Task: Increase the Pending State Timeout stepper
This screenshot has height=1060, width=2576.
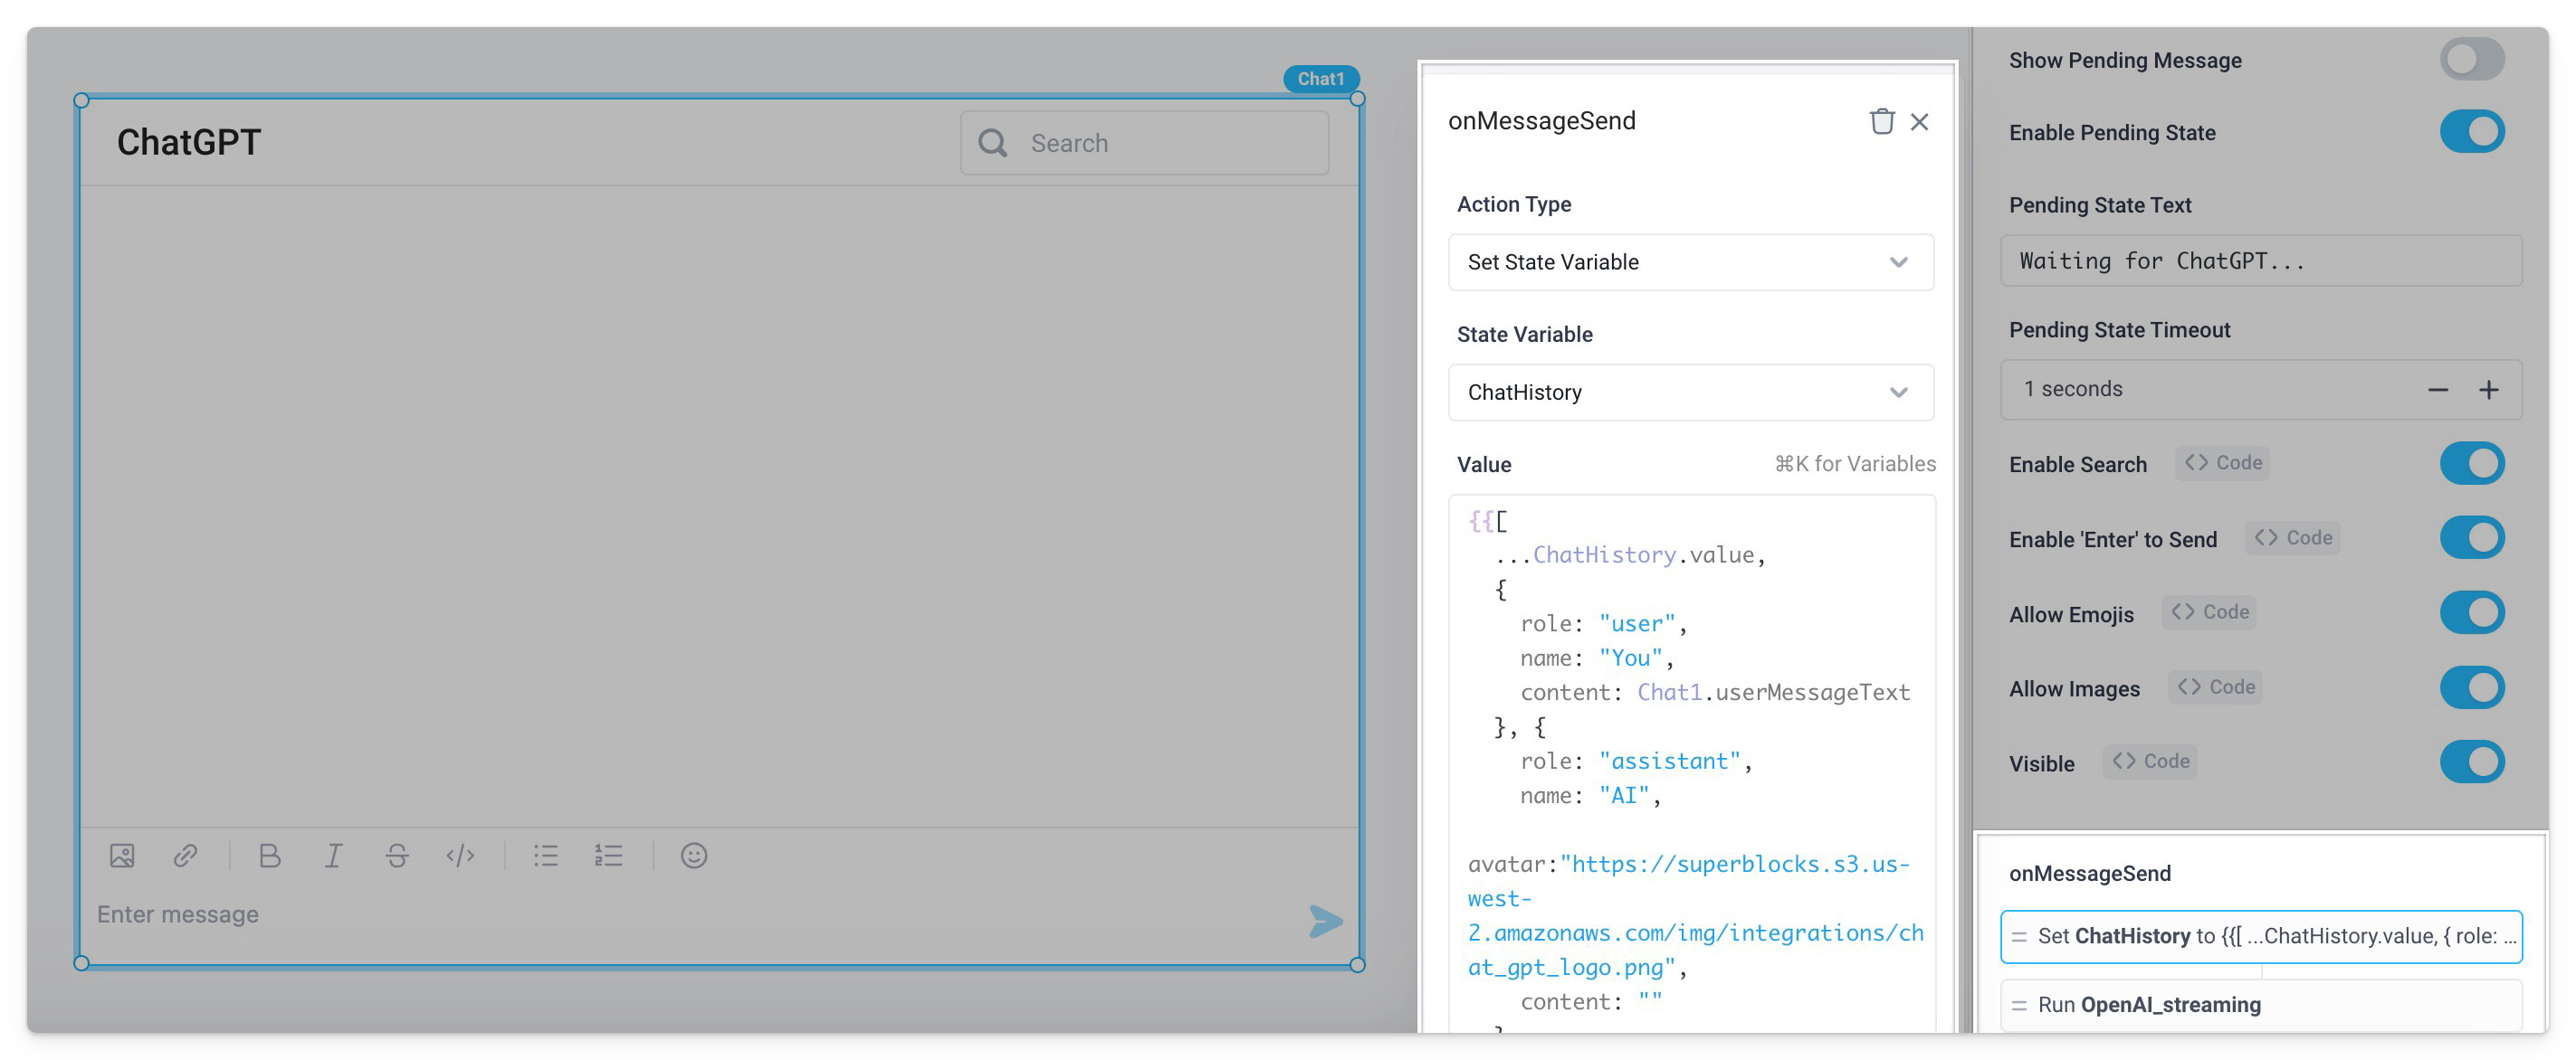Action: [x=2491, y=391]
